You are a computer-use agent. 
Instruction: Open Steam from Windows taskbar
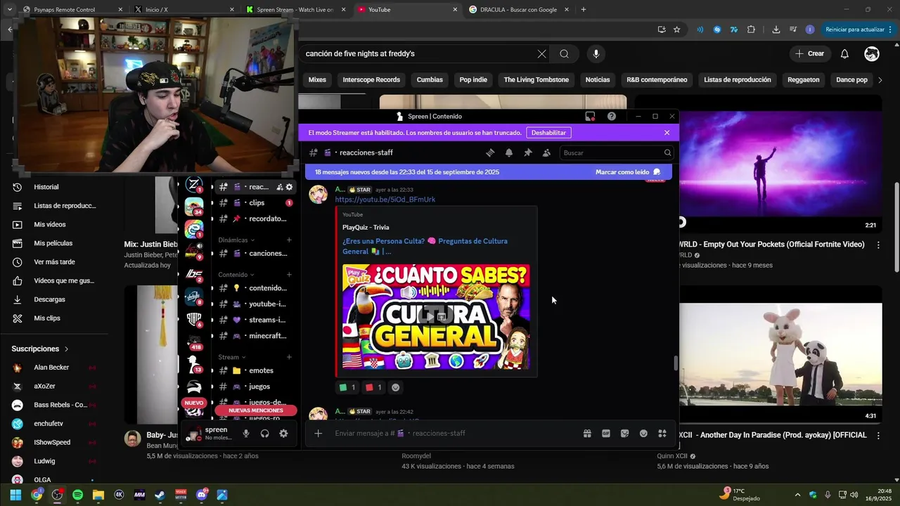160,495
